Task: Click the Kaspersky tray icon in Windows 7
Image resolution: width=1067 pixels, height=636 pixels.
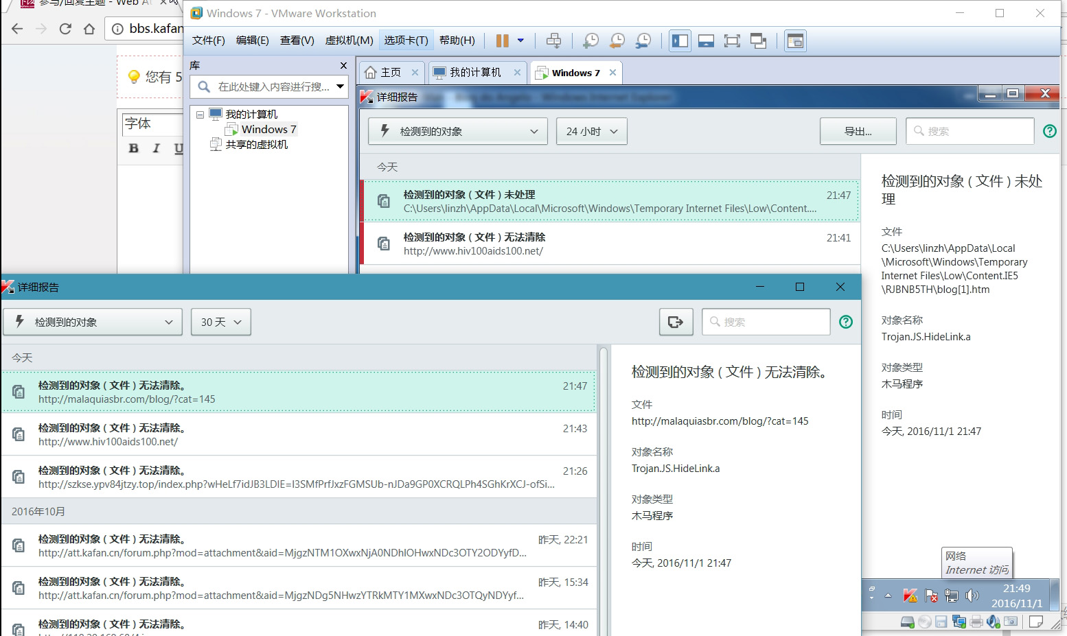Action: click(910, 596)
